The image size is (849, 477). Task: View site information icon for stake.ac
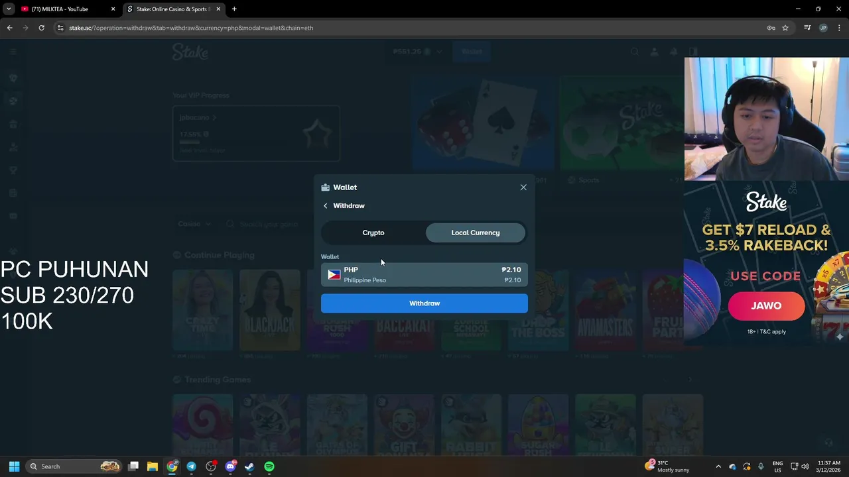(x=60, y=28)
